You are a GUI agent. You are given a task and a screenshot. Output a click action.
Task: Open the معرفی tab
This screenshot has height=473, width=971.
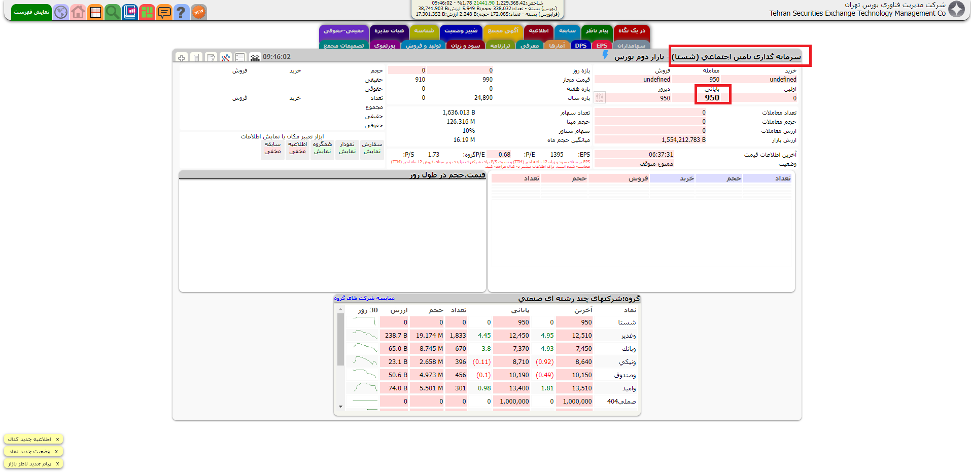pyautogui.click(x=530, y=46)
